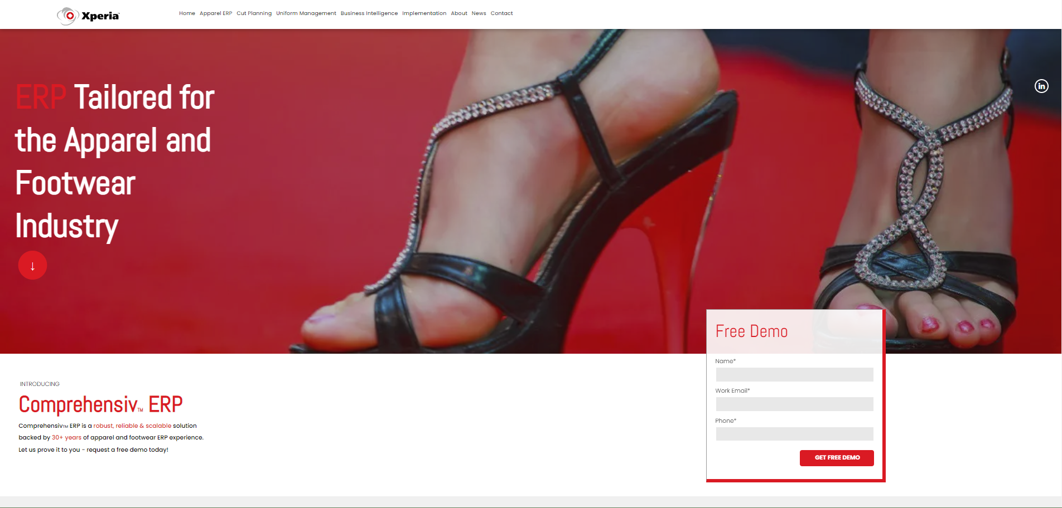Go to Cut Planning page
This screenshot has width=1062, height=508.
[x=254, y=13]
